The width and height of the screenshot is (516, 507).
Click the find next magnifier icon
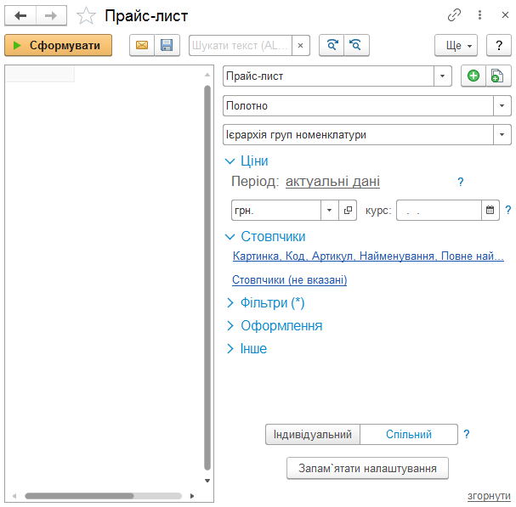[332, 45]
